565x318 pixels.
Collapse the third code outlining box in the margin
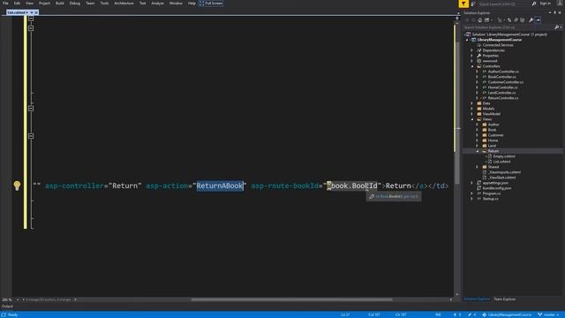(31, 109)
